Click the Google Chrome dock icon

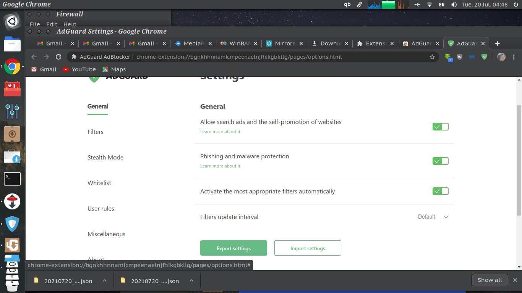pyautogui.click(x=12, y=67)
